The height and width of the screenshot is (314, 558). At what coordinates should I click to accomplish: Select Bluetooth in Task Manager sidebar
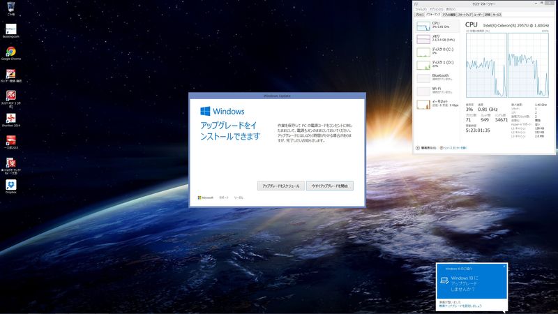437,77
